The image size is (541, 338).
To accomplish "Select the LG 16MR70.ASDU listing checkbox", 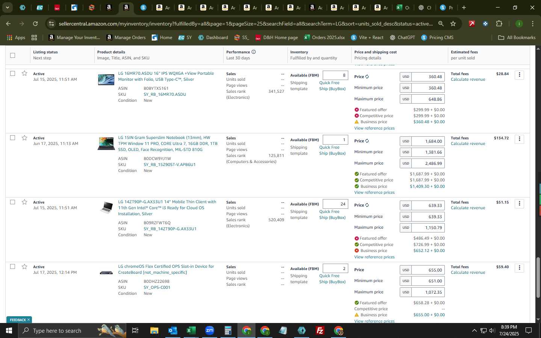I will tap(12, 73).
